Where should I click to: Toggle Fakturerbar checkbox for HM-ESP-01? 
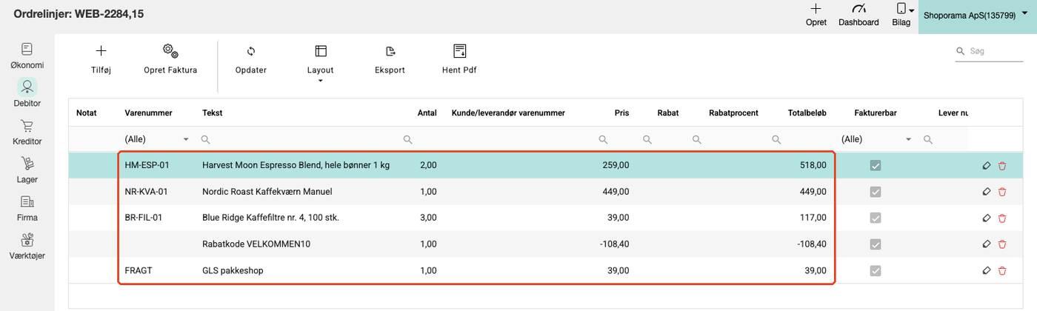[876, 166]
